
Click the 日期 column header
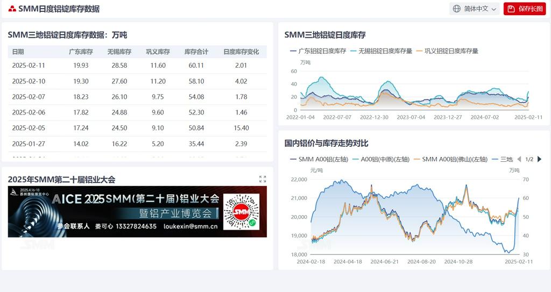click(18, 52)
